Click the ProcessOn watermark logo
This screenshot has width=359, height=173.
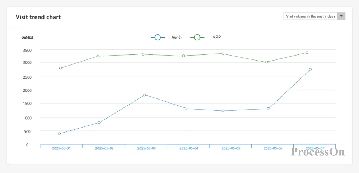point(318,152)
